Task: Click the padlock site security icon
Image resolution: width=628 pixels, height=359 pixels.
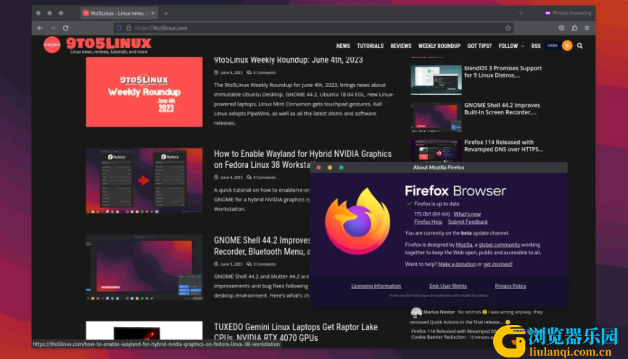Action: (128, 28)
